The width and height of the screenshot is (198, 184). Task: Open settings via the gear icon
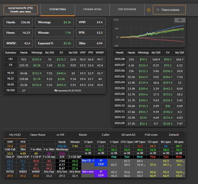tap(148, 10)
